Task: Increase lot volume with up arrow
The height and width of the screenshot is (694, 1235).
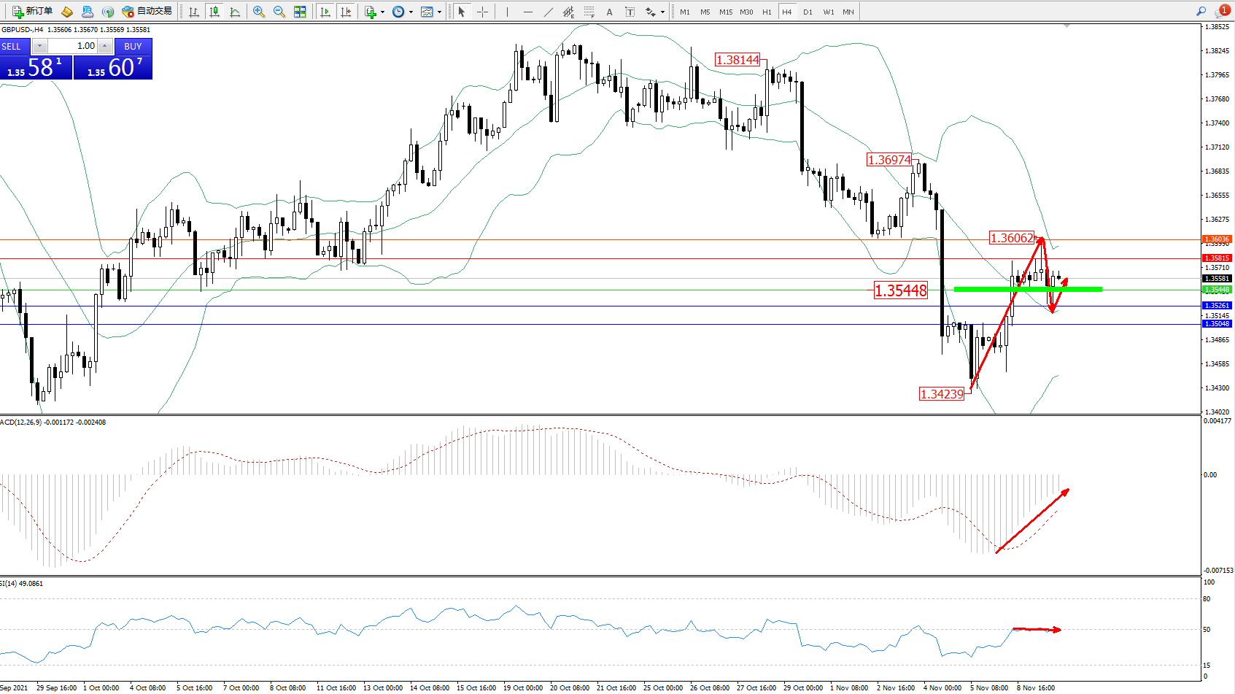Action: pyautogui.click(x=105, y=46)
